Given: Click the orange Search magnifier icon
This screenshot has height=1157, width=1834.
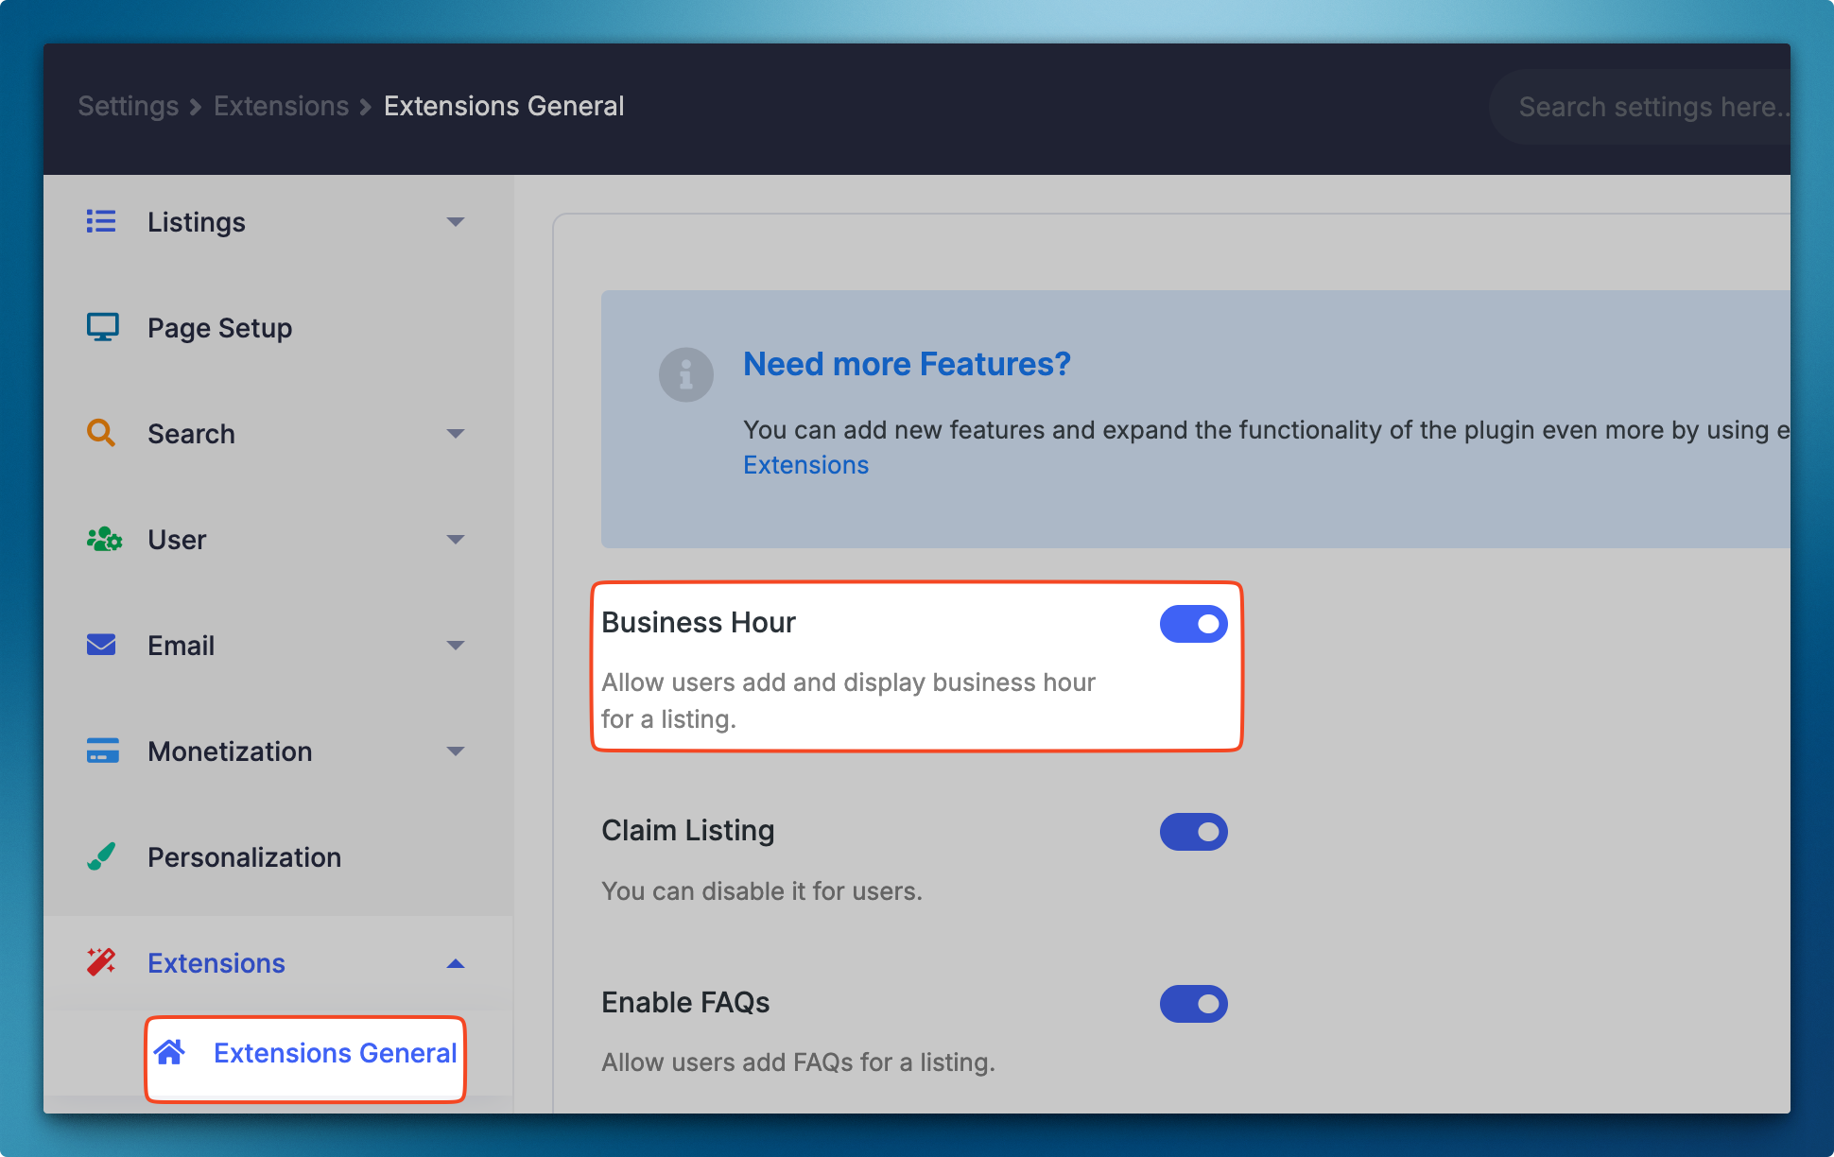Looking at the screenshot, I should 101,433.
